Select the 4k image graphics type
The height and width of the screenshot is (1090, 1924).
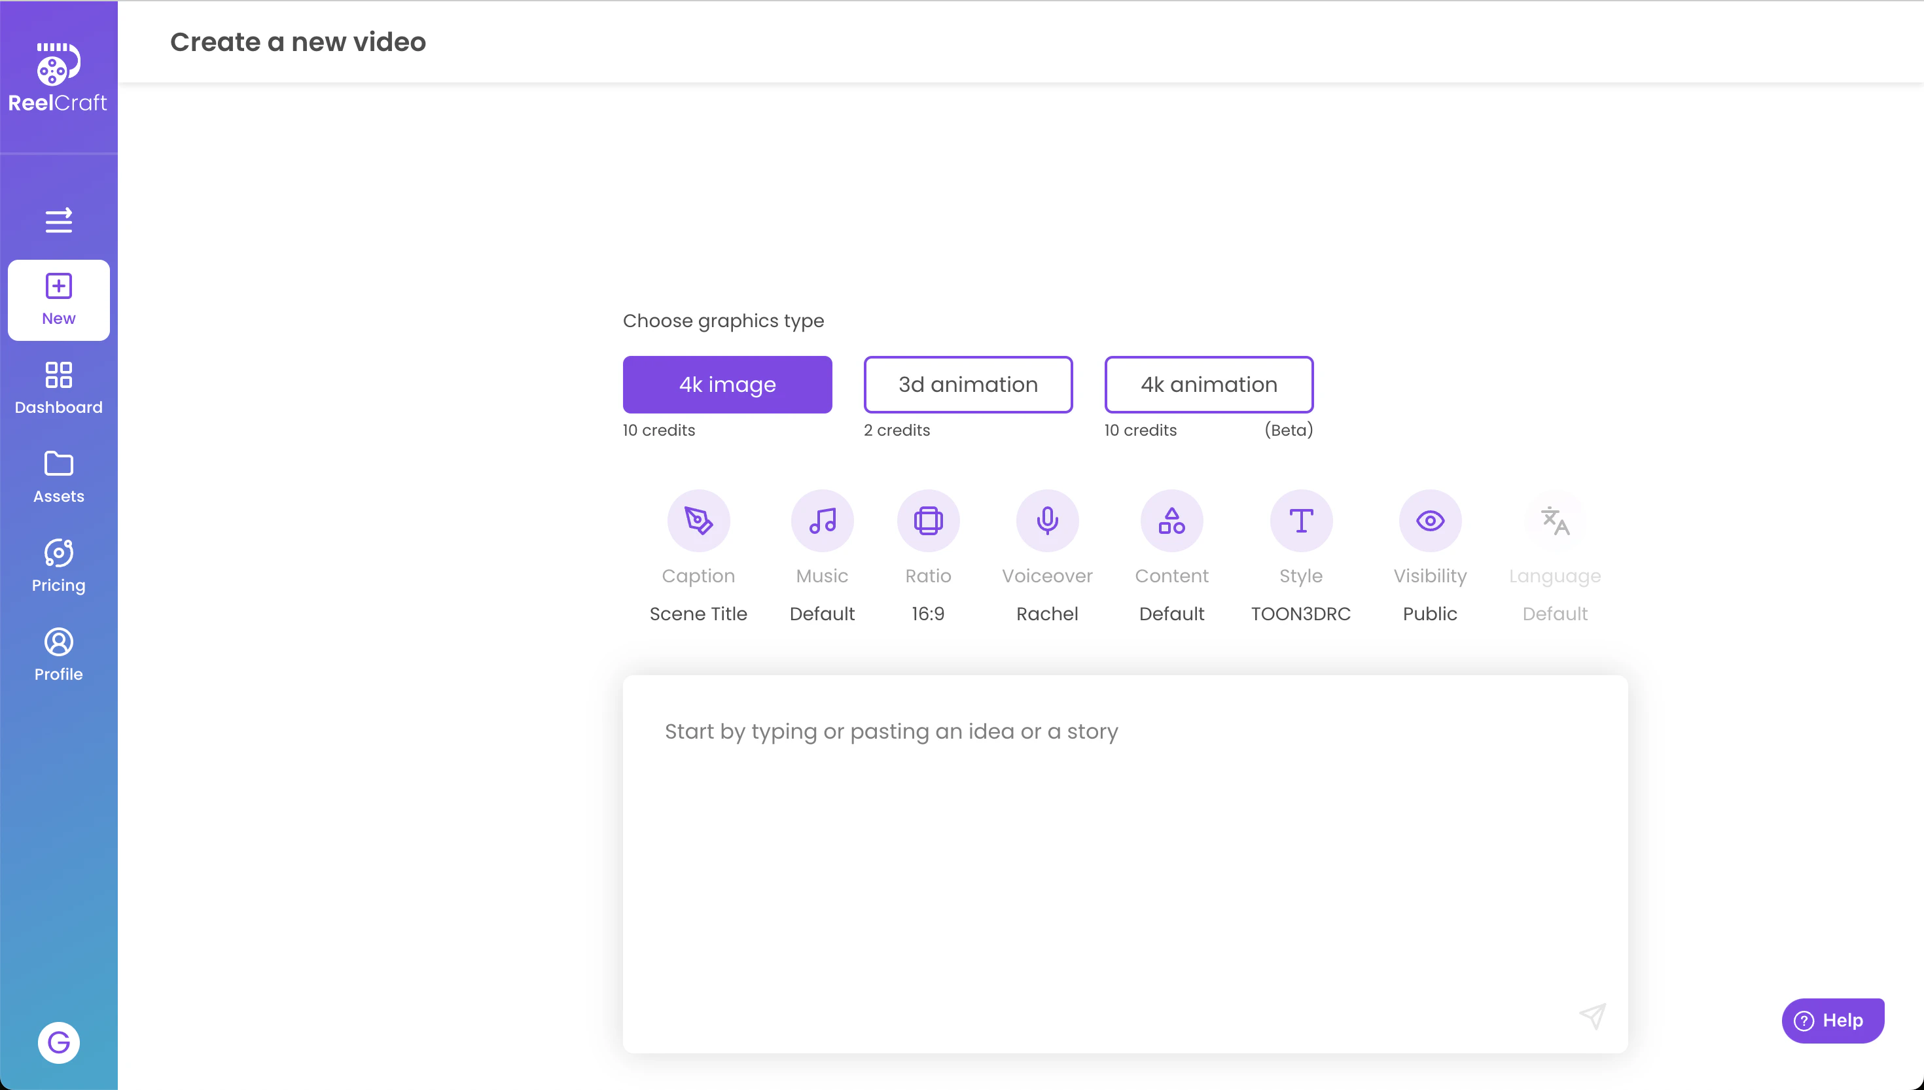click(x=727, y=384)
